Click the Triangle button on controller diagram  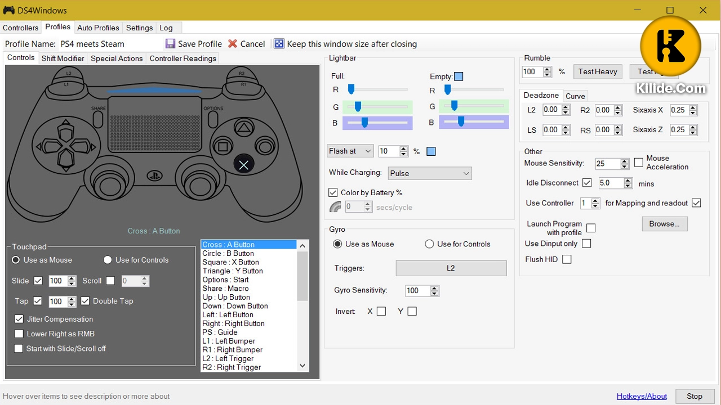[243, 128]
